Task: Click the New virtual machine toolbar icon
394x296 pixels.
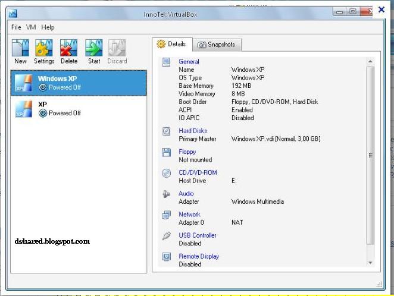Action: pos(21,48)
